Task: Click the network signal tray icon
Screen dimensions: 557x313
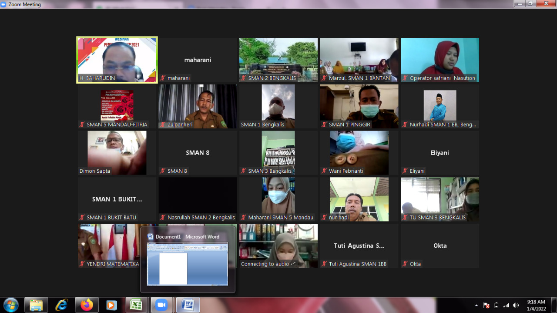Action: click(x=506, y=305)
